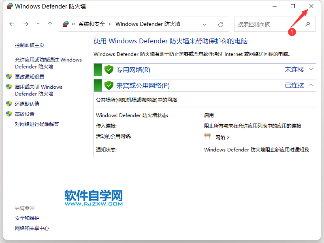Click the 传入连接: label
The width and height of the screenshot is (324, 243).
click(106, 126)
